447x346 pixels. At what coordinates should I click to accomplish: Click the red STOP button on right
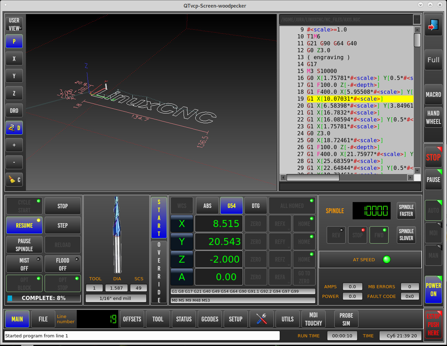pyautogui.click(x=434, y=157)
